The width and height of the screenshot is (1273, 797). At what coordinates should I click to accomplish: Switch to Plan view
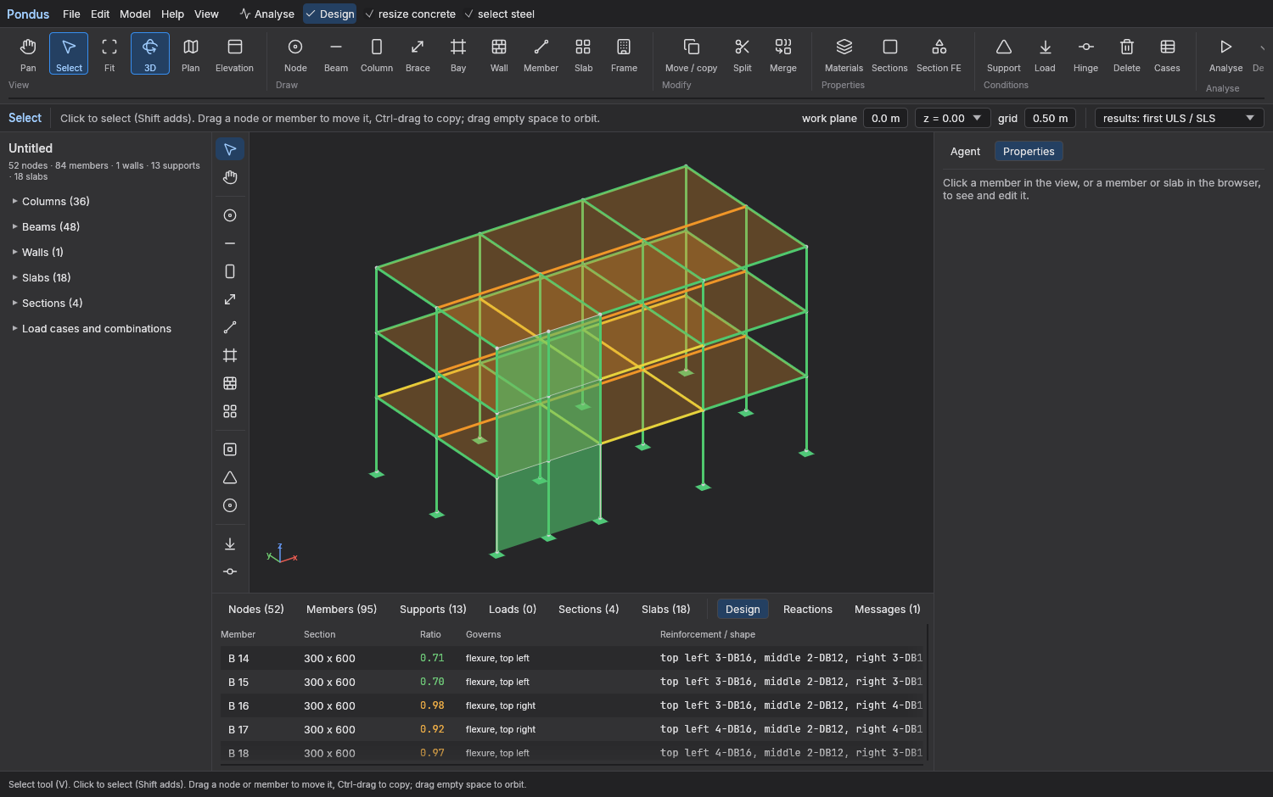(191, 53)
